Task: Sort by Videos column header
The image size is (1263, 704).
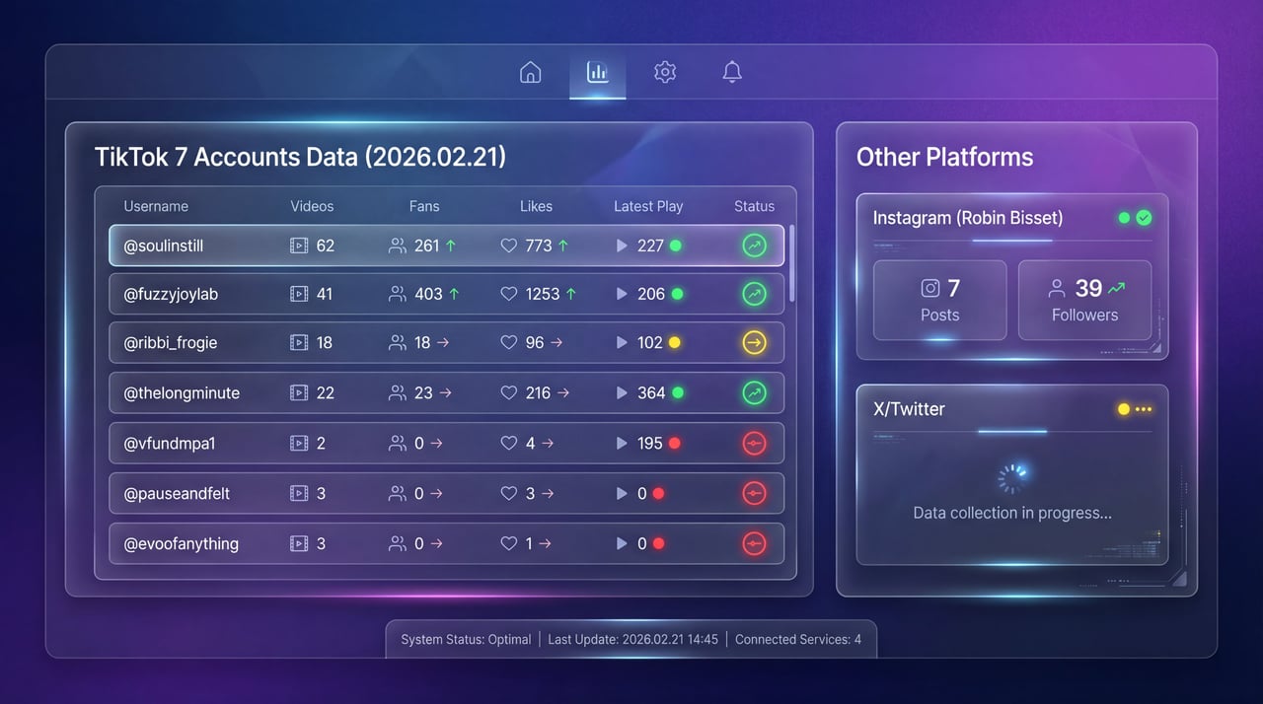Action: pyautogui.click(x=312, y=206)
